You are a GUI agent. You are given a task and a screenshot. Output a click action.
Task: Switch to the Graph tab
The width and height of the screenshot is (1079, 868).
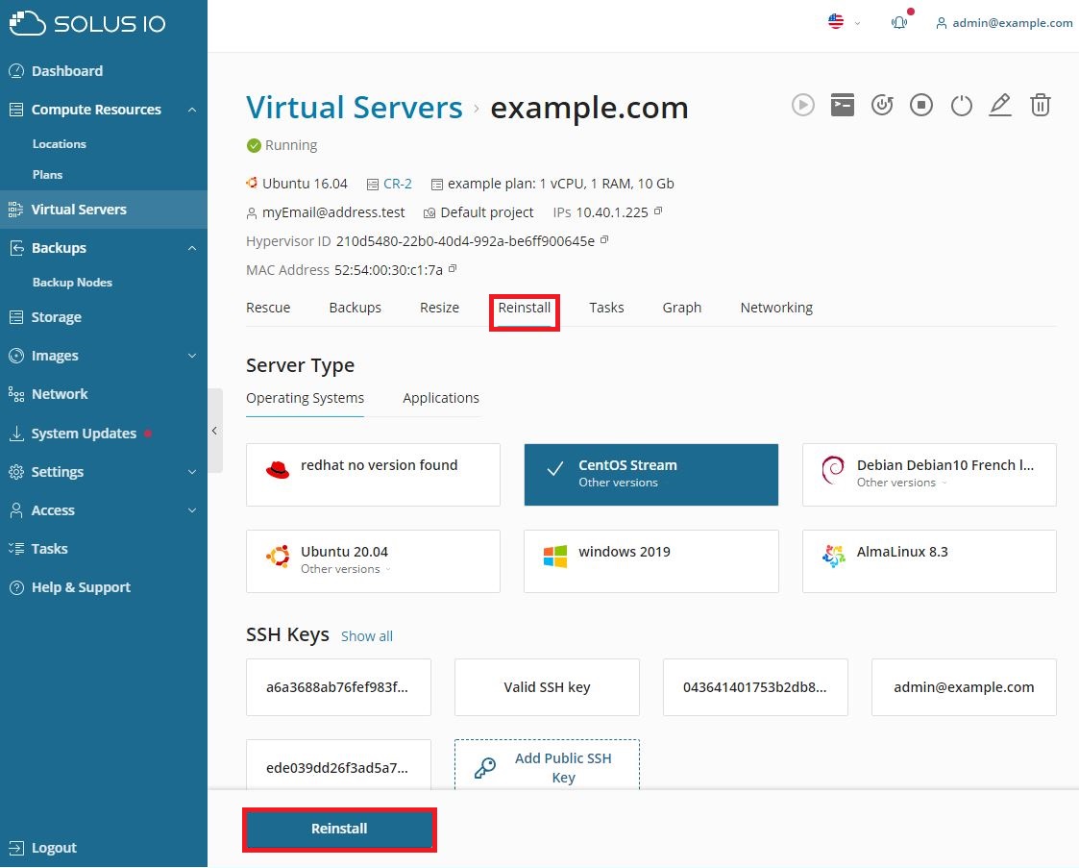[x=682, y=308]
